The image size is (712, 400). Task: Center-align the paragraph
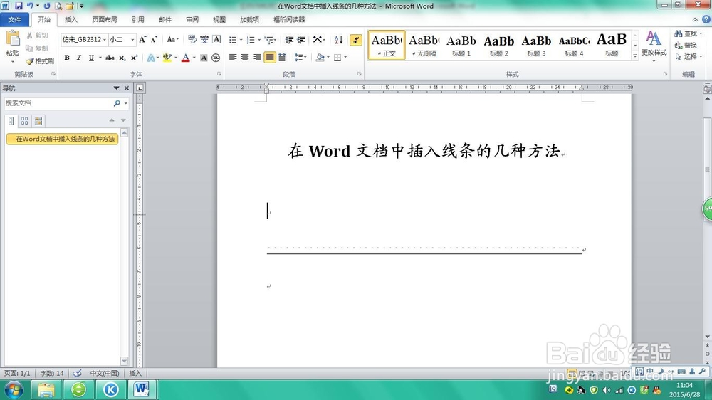tap(245, 57)
